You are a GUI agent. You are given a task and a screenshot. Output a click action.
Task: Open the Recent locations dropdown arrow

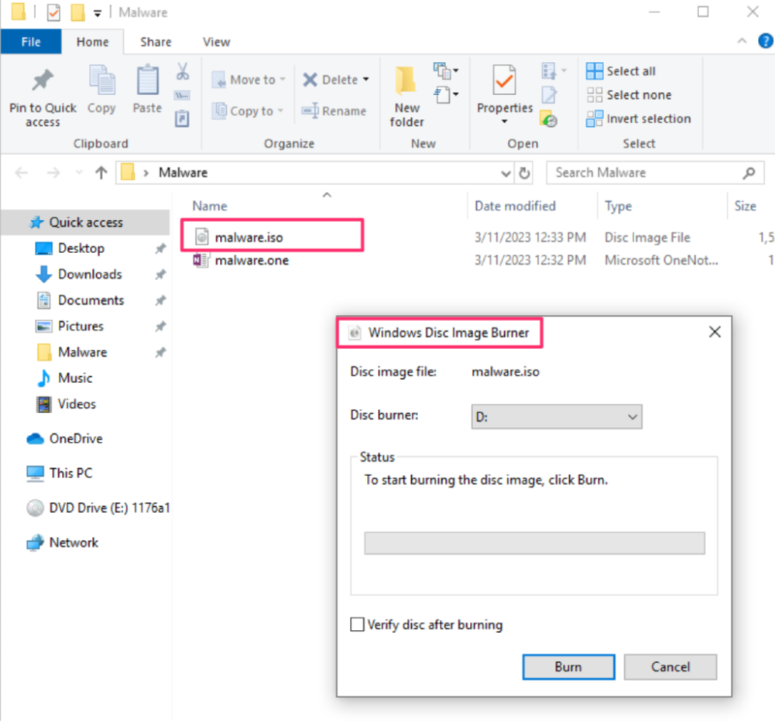[x=79, y=173]
